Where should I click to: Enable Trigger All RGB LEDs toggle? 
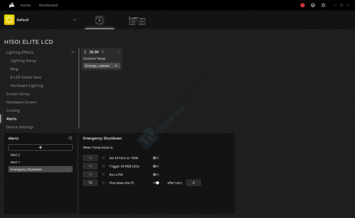pos(156,166)
